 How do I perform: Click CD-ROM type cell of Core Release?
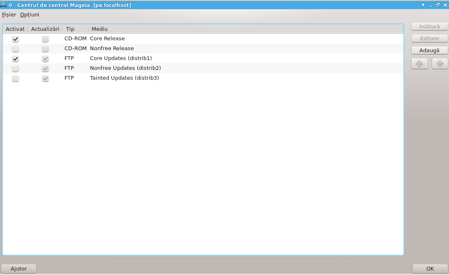[75, 38]
